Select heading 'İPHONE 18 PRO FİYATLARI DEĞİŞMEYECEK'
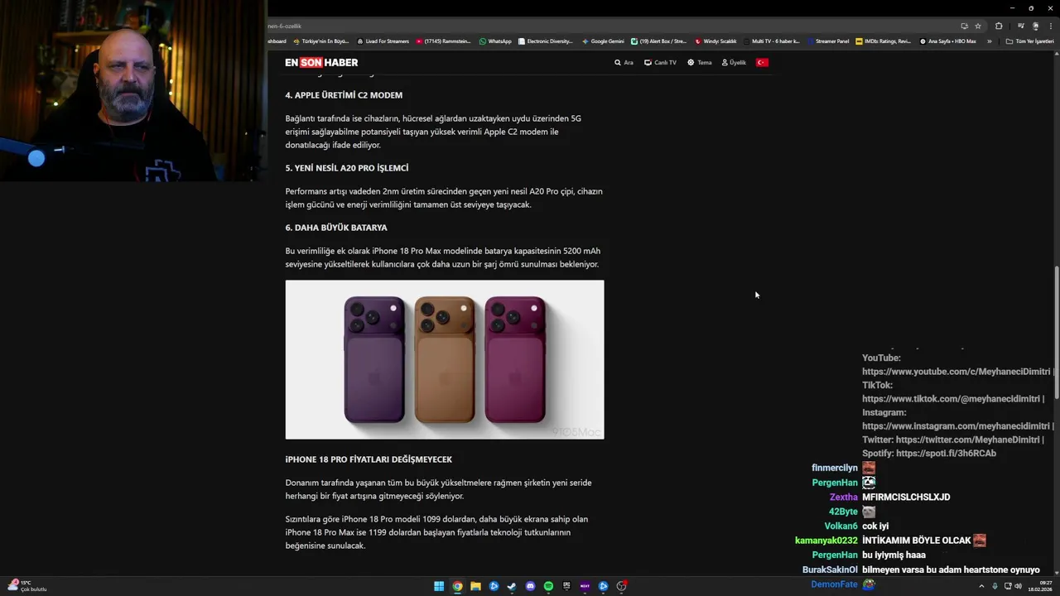The width and height of the screenshot is (1060, 596). [369, 459]
